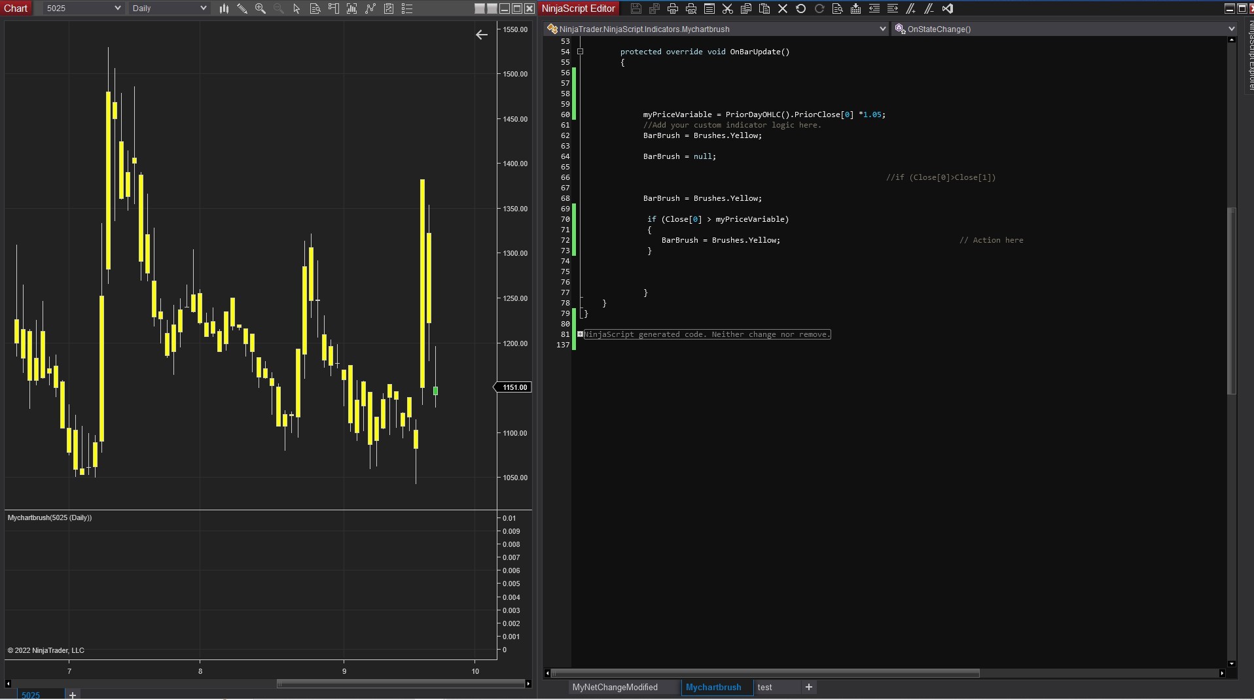The height and width of the screenshot is (700, 1254).
Task: Add a new editor tab with plus button
Action: 809,687
